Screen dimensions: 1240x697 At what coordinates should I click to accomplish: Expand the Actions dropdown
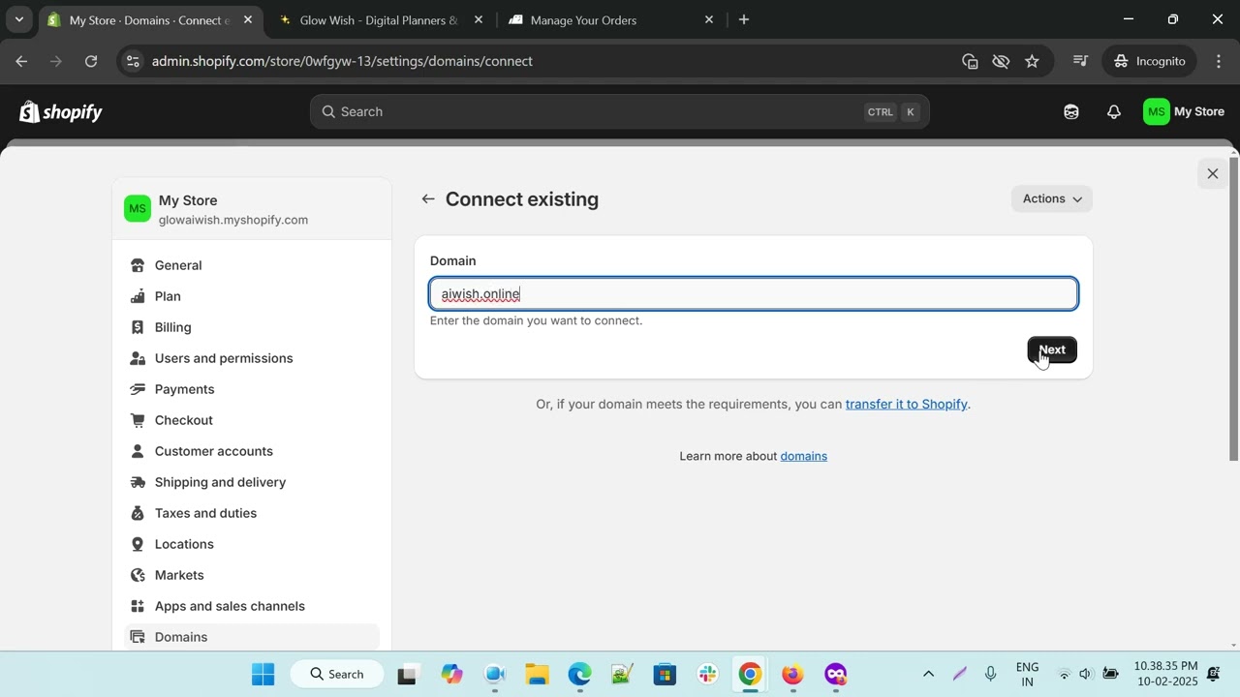coord(1052,198)
